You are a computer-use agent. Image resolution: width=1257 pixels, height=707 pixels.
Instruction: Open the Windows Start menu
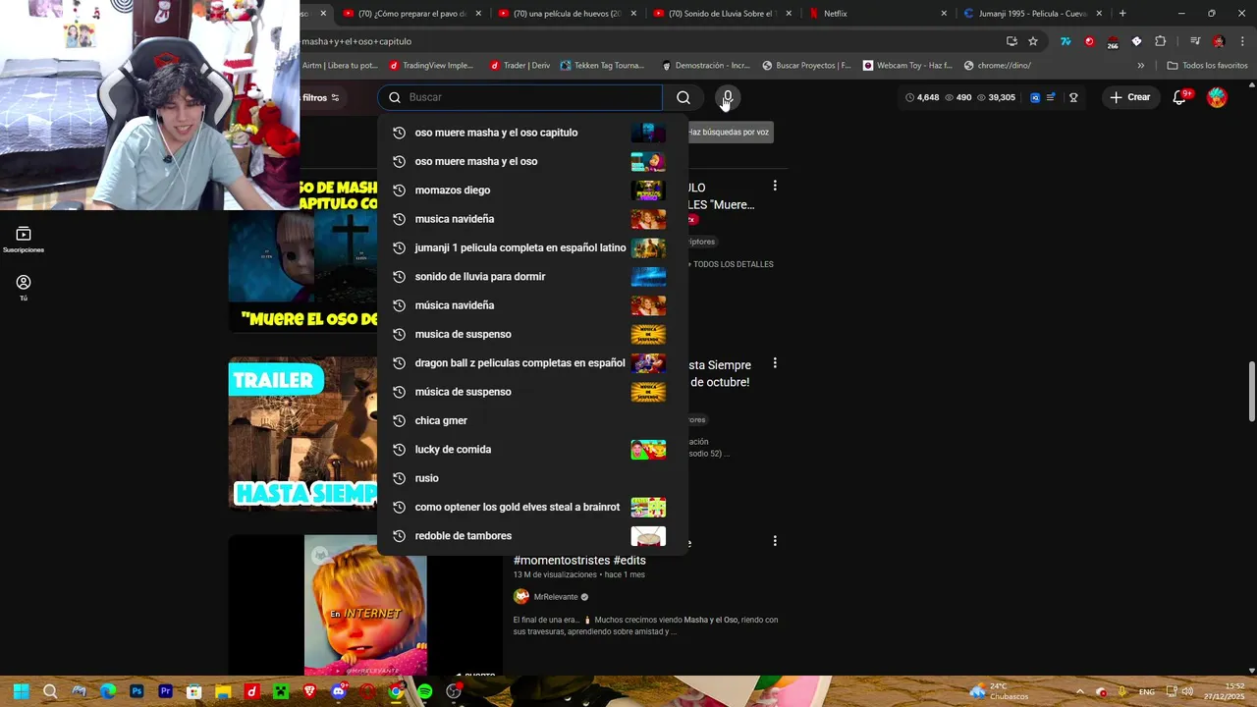point(21,691)
